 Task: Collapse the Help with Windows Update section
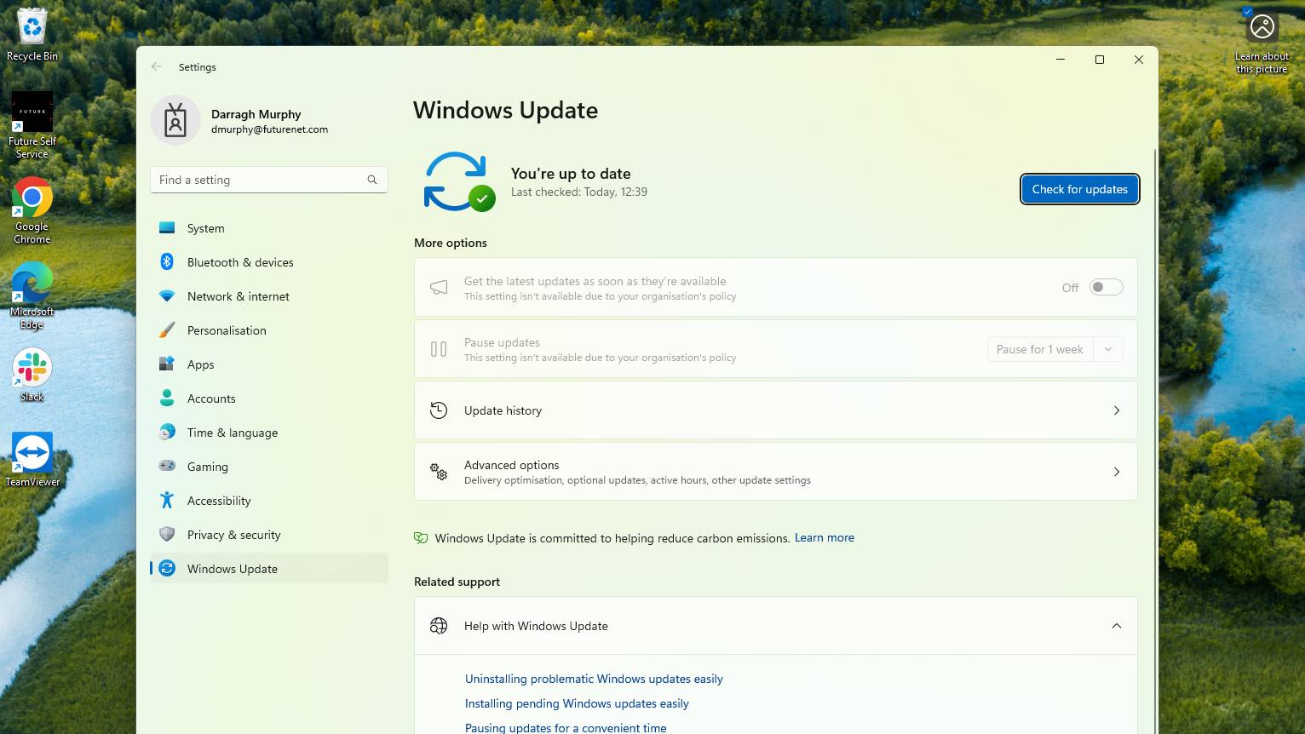[1116, 625]
